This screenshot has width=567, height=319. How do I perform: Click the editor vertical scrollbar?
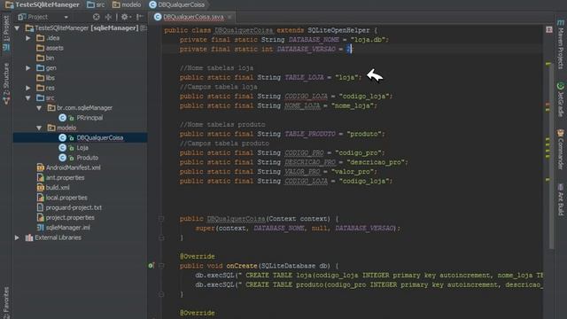(x=551, y=156)
